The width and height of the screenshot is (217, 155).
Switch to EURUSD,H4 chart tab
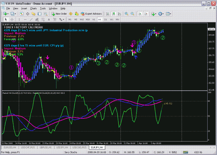[x=10, y=147]
